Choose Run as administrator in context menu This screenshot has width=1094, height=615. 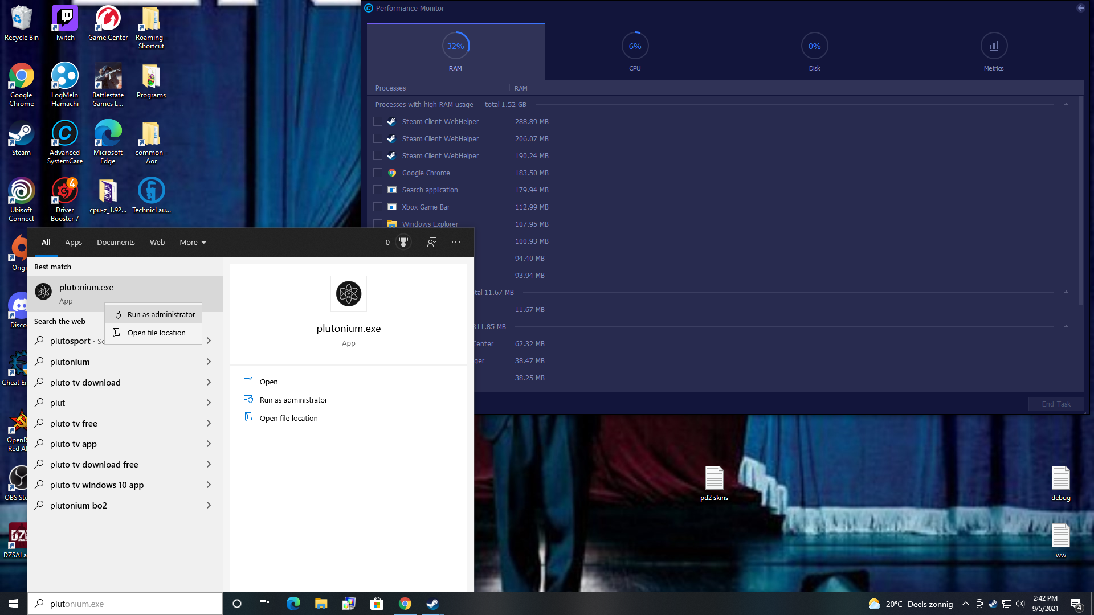point(153,314)
